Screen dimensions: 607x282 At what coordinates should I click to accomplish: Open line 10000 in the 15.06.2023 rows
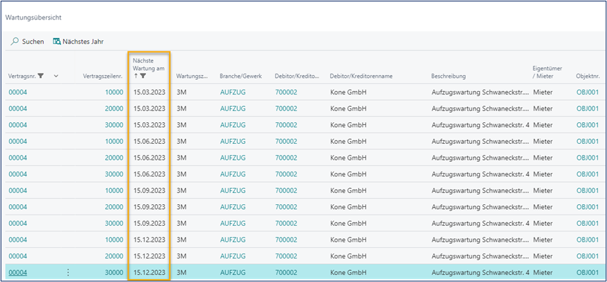point(114,142)
